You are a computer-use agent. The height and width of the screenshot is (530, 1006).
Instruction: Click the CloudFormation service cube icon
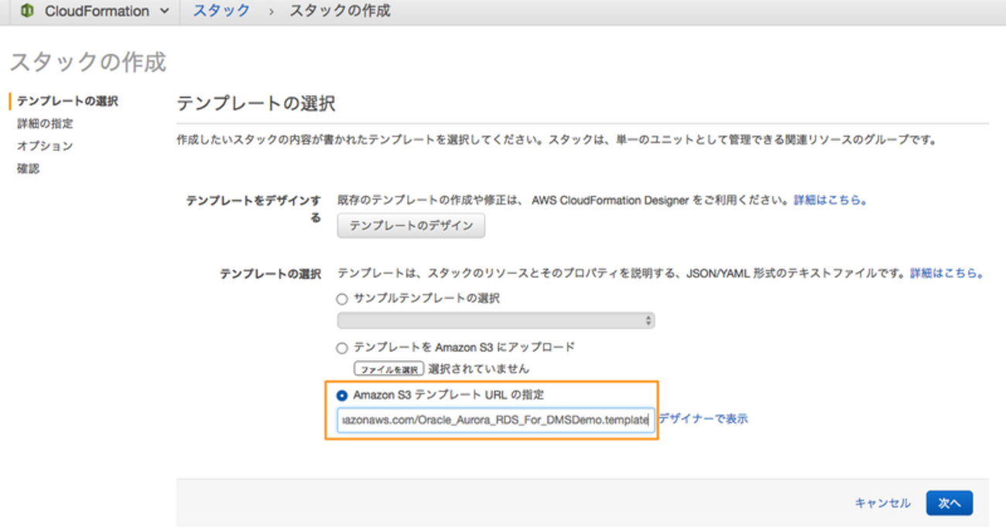point(28,12)
